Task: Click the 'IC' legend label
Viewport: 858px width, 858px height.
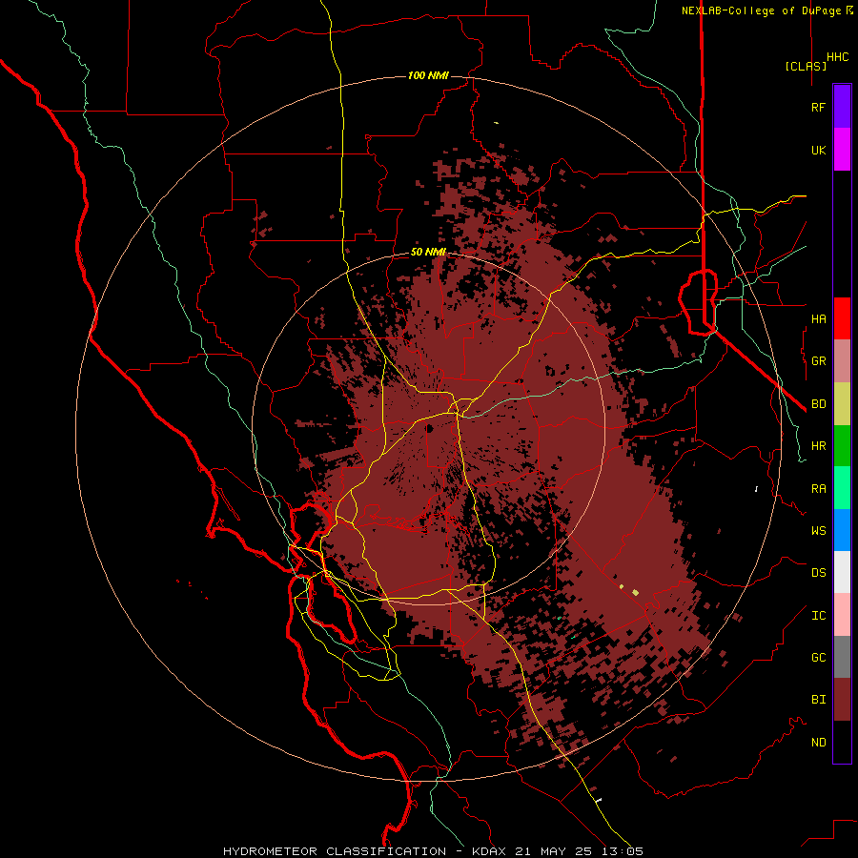Action: coord(818,616)
